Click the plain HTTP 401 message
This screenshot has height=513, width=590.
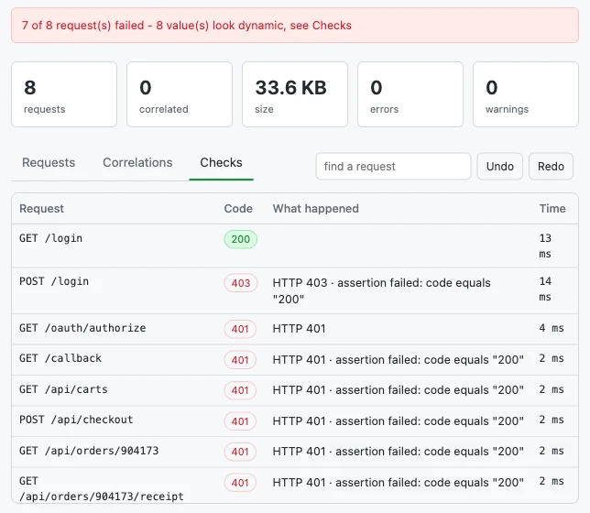pos(299,329)
